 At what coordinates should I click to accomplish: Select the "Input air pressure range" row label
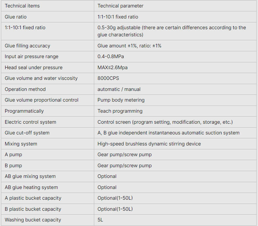point(32,56)
